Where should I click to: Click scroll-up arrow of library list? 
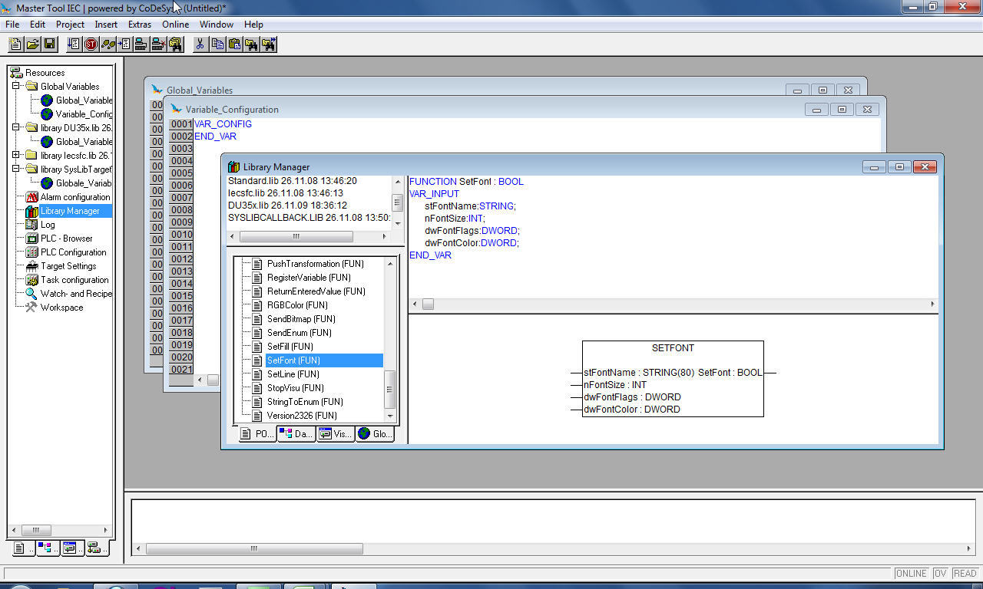398,183
